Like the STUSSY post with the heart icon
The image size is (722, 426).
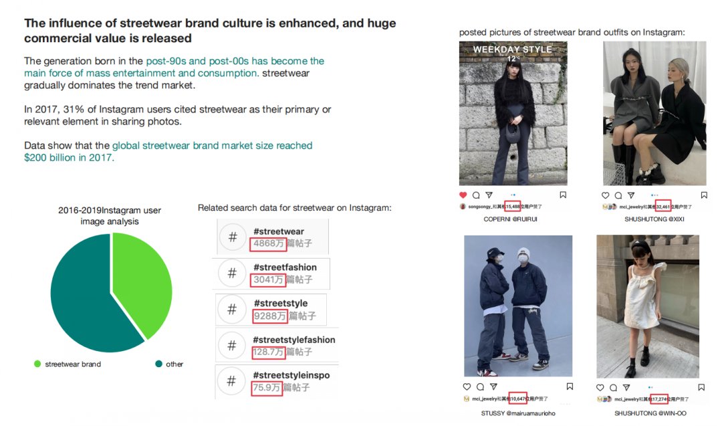(467, 387)
